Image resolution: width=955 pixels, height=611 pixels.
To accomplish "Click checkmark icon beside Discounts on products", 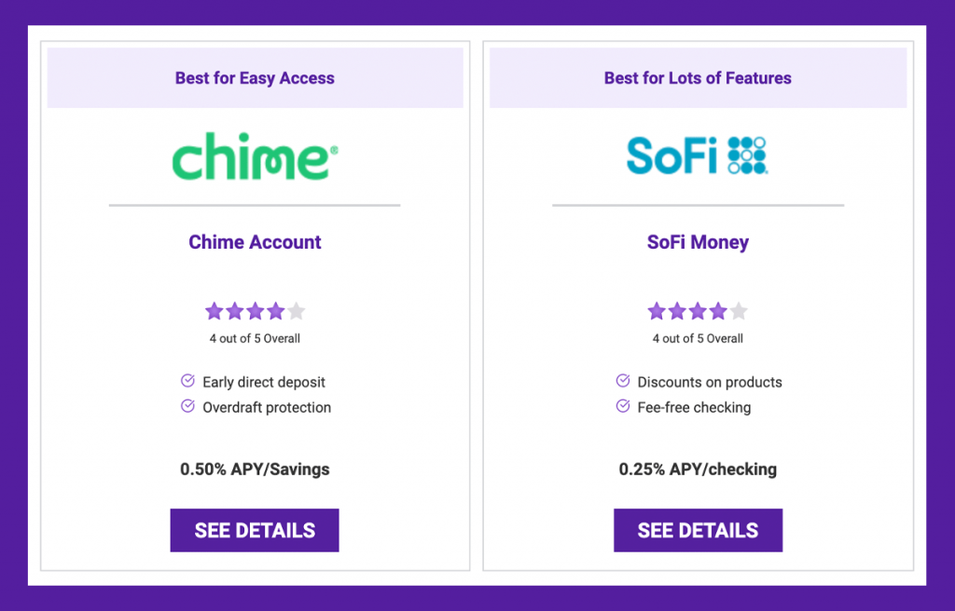I will [x=622, y=381].
